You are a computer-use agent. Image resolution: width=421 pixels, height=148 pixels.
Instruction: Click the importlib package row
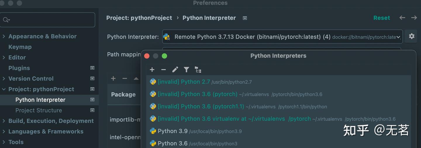[x=124, y=120]
